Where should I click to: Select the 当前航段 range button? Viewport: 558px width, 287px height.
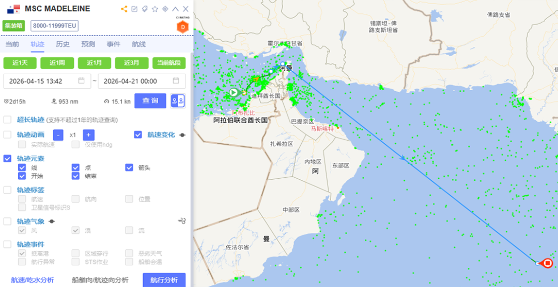(169, 63)
